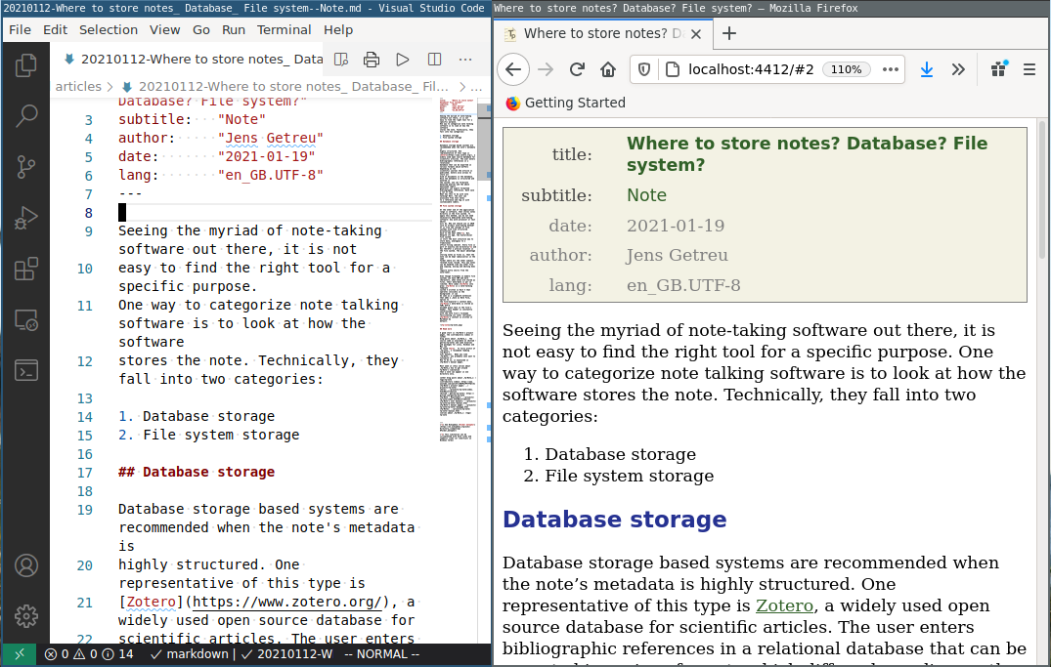Open the Source Control view
Image resolution: width=1051 pixels, height=667 pixels.
[x=26, y=167]
